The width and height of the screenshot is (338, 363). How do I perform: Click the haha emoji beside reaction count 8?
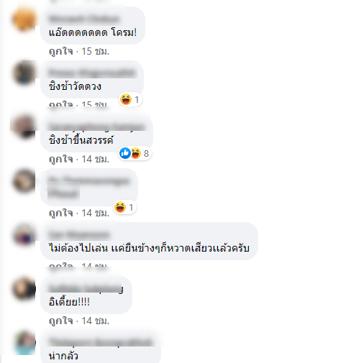point(136,153)
